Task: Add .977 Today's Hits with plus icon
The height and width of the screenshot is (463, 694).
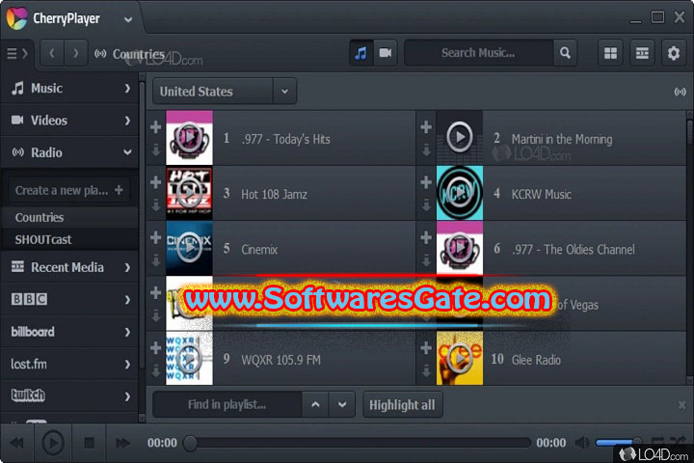Action: (x=155, y=127)
